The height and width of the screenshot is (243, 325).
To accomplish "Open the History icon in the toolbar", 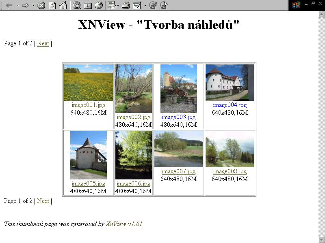I will click(x=99, y=5).
